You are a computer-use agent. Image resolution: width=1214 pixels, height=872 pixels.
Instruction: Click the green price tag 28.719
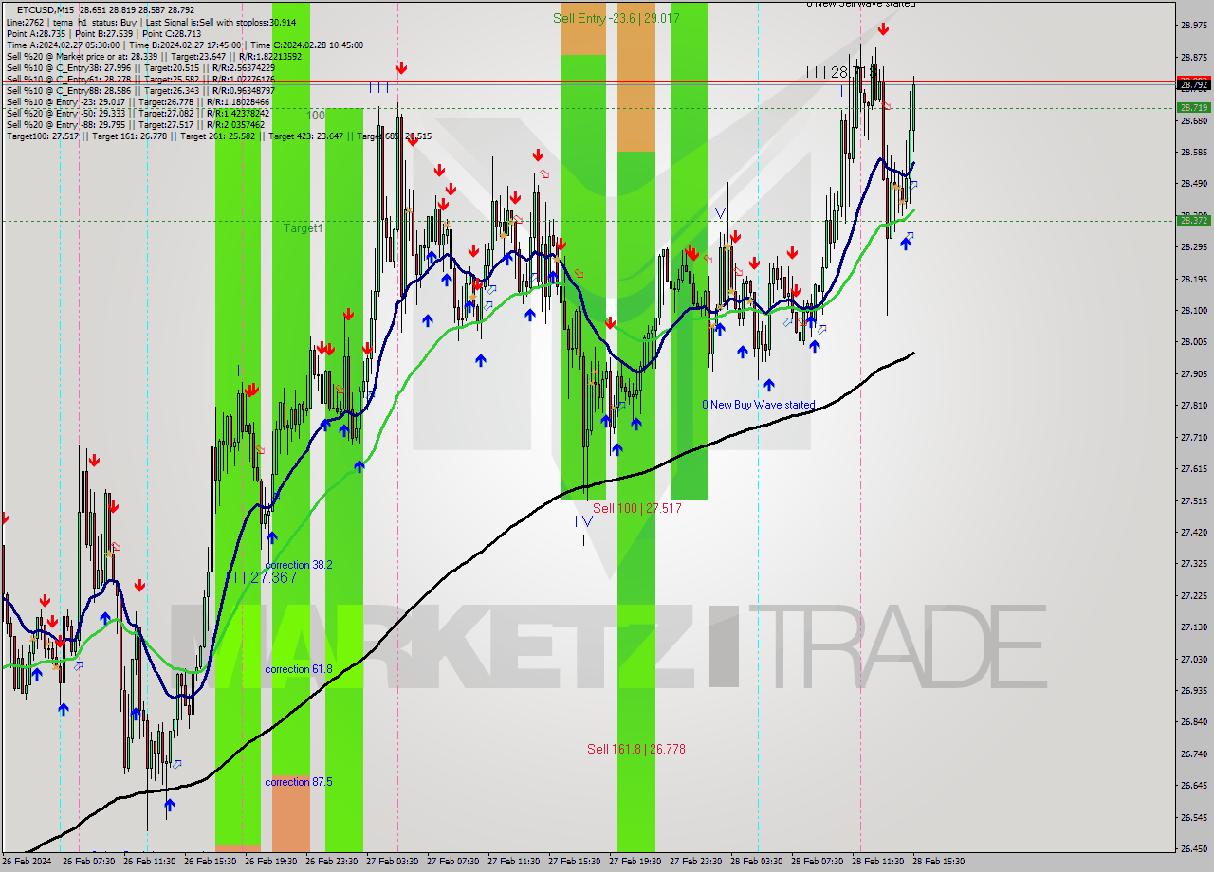(1193, 108)
